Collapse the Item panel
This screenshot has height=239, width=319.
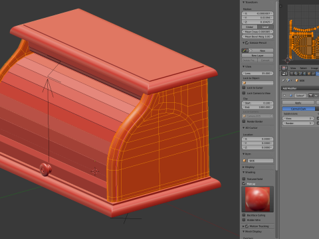coord(244,153)
